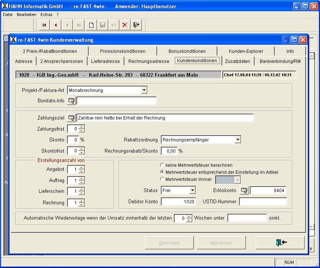The image size is (320, 268).
Task: Click the Skonto percent field
Action: pos(73,140)
